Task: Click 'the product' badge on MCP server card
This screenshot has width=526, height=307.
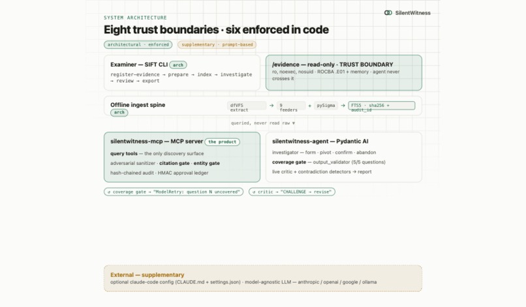Action: pyautogui.click(x=222, y=142)
